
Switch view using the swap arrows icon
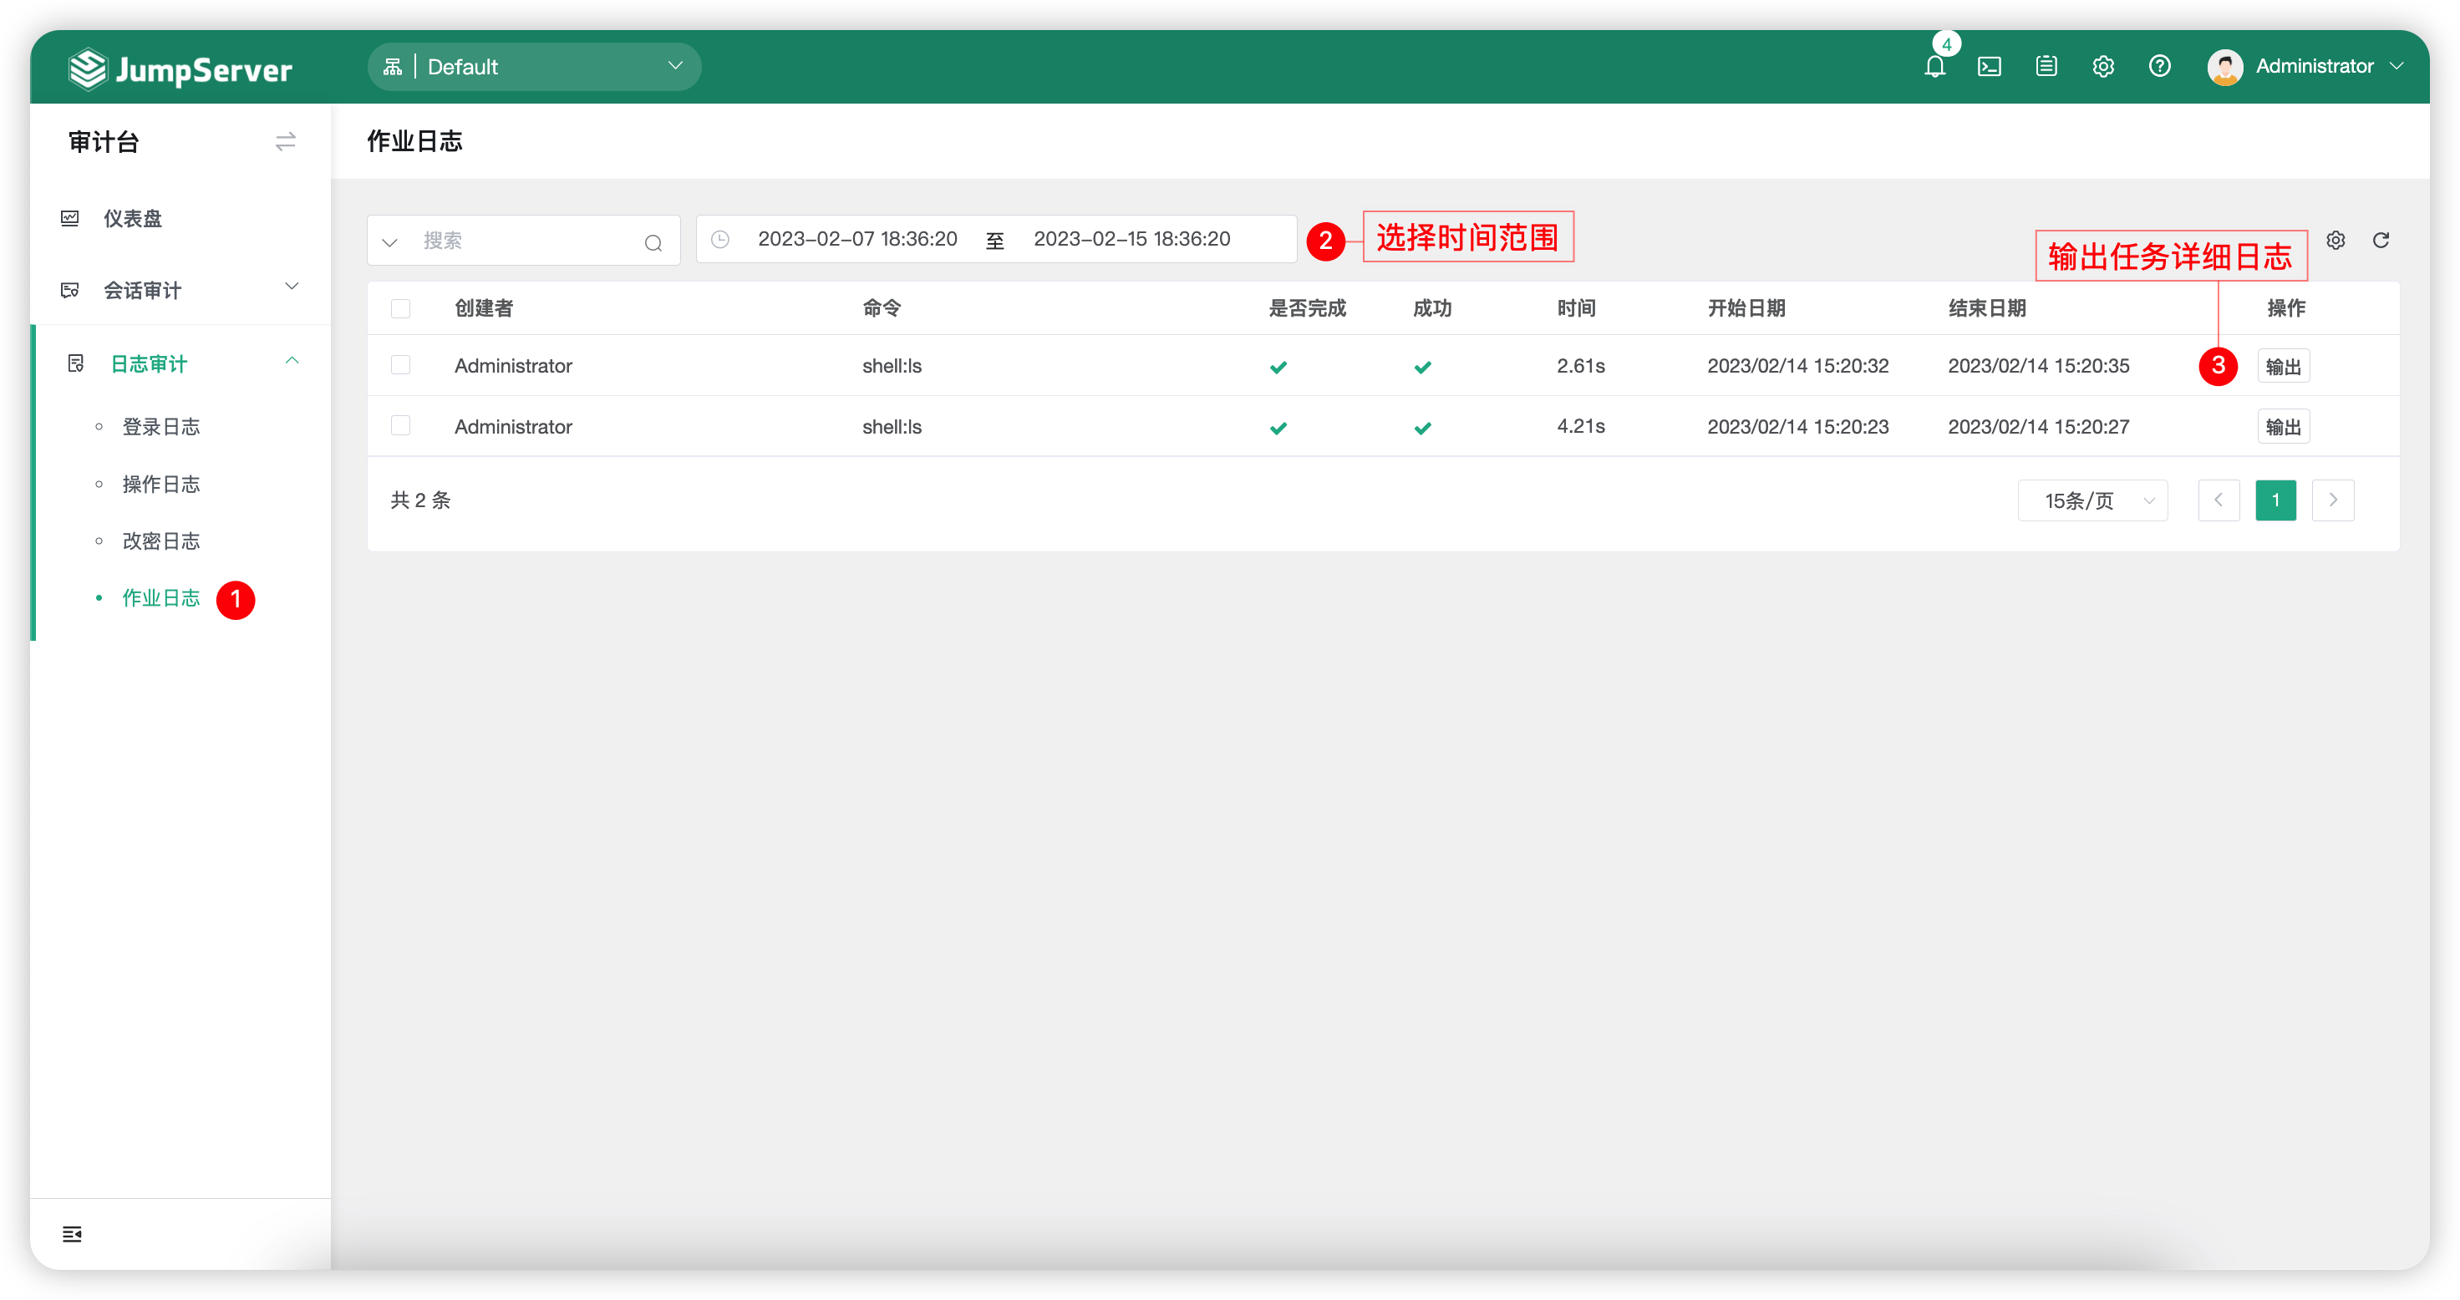click(x=286, y=142)
